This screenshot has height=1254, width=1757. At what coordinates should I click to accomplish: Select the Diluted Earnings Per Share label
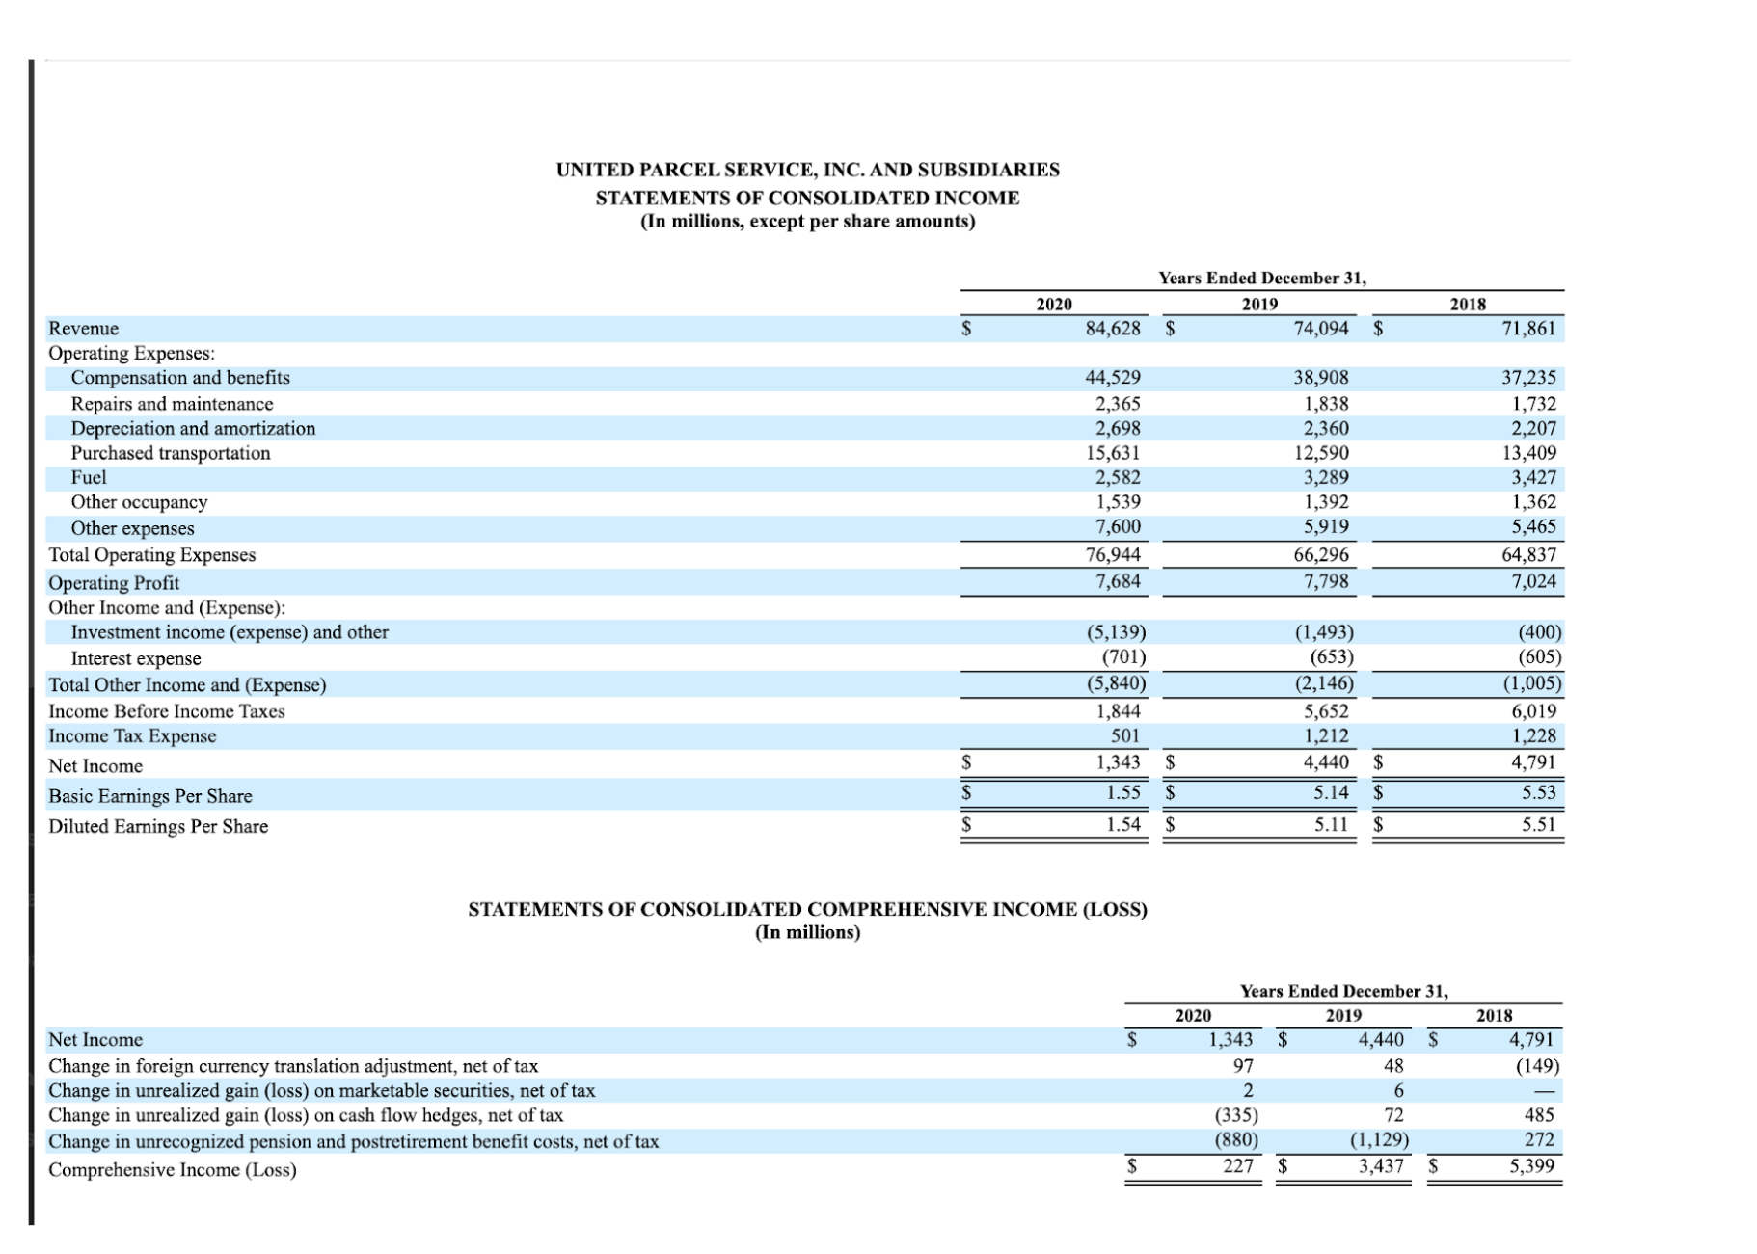tap(159, 826)
